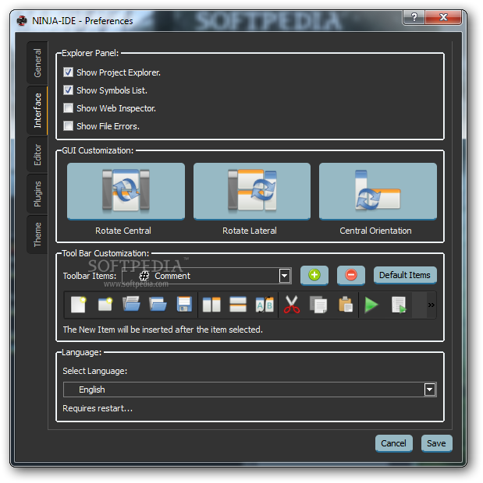This screenshot has width=483, height=483.
Task: Enable Show File Errors
Action: pos(68,126)
